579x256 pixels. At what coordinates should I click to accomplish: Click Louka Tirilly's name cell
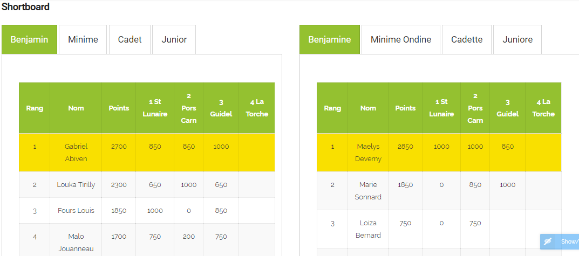click(76, 185)
